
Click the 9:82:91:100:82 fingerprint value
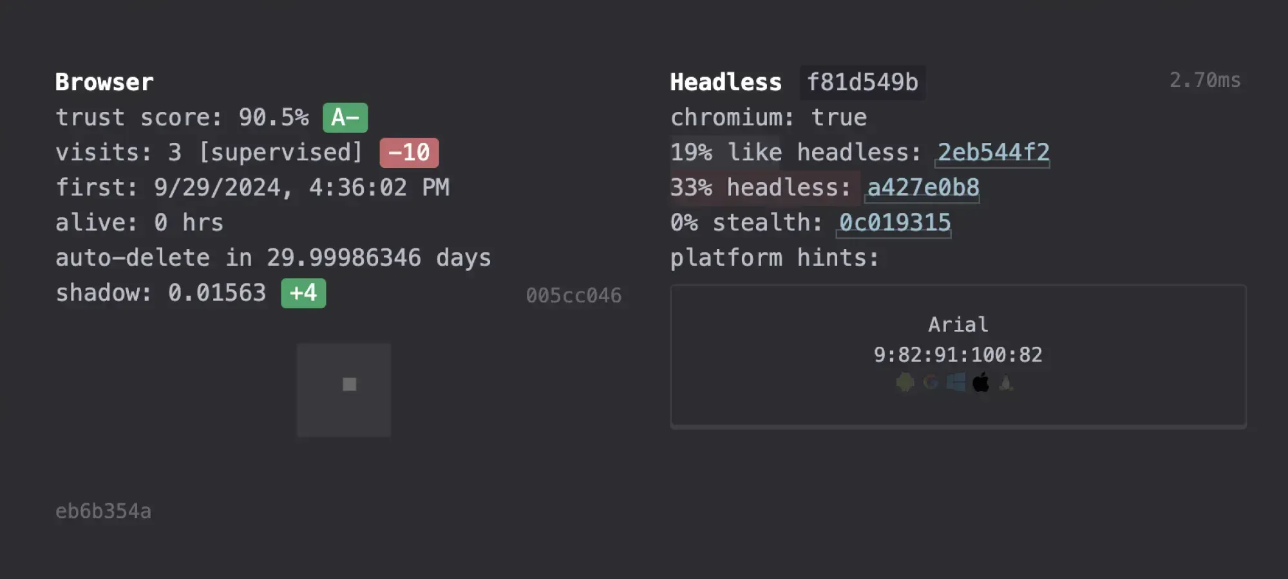point(958,354)
